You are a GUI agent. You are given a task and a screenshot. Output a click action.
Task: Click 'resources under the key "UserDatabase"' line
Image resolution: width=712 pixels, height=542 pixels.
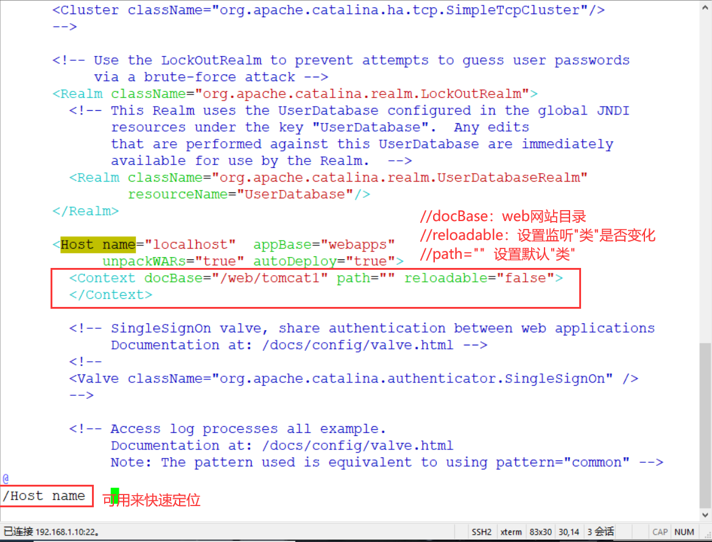click(x=320, y=127)
